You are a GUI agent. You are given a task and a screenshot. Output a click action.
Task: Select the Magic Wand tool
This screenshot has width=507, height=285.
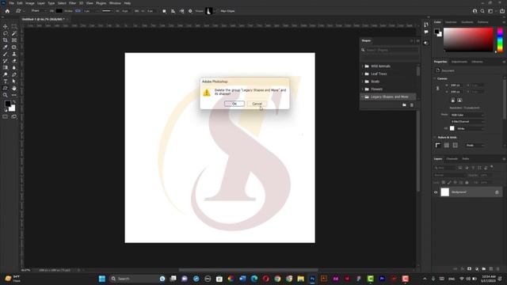[14, 33]
